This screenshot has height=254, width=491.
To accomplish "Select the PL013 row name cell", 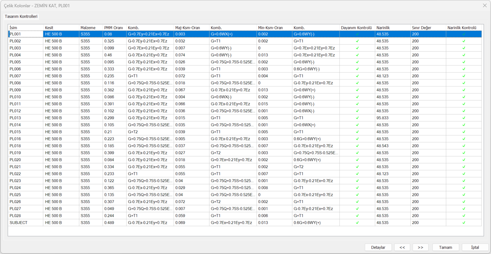I will (25, 118).
